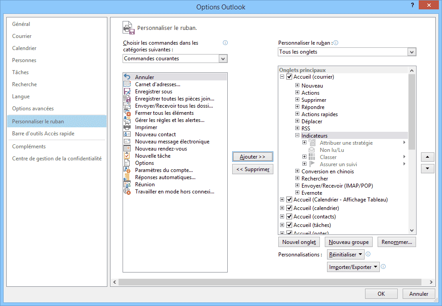This screenshot has height=306, width=442.
Task: Click the Attribuer une stratégie icon
Action: tap(312, 143)
